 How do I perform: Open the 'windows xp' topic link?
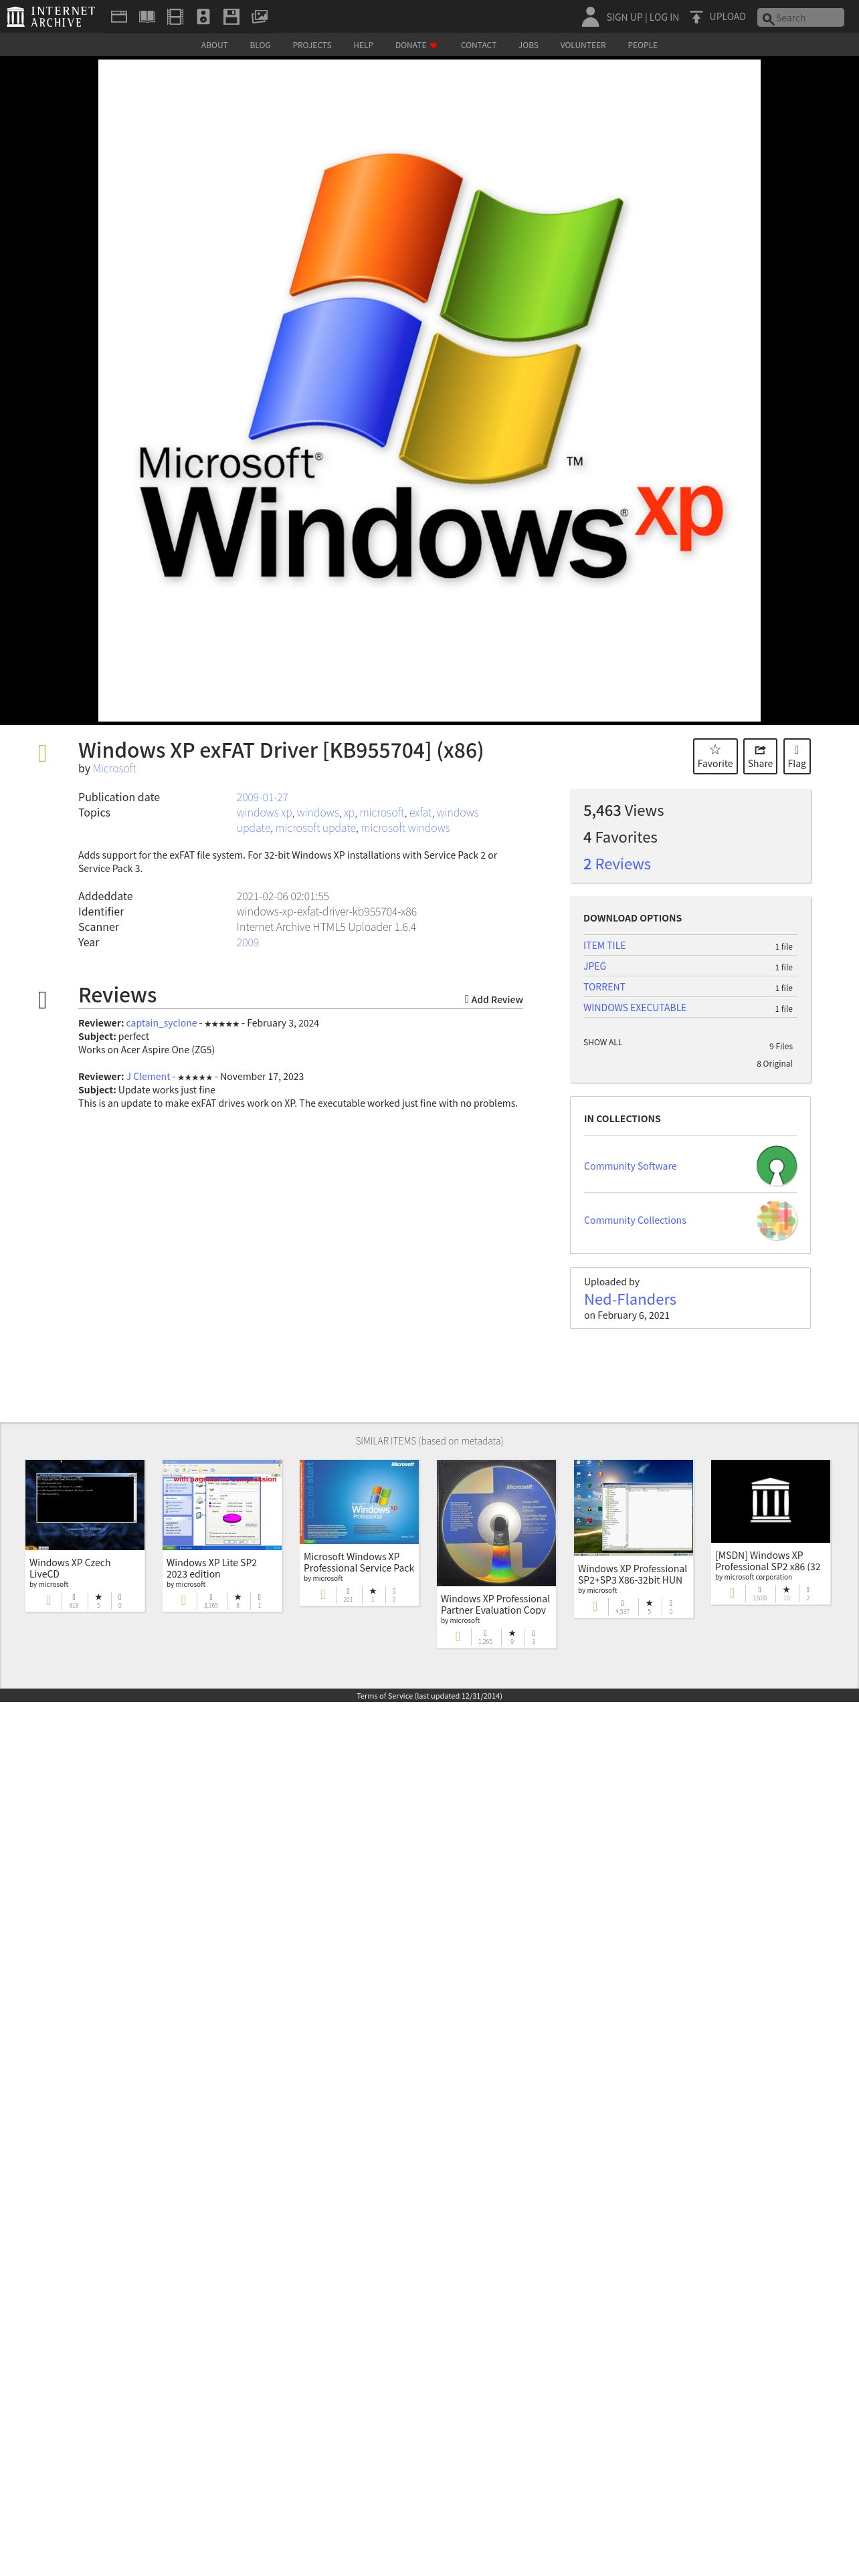(264, 812)
